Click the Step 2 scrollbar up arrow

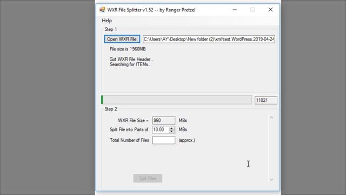pyautogui.click(x=271, y=118)
